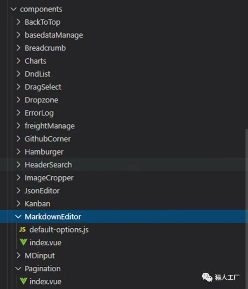
Task: Click the JS icon beside default-options.js
Action: point(23,230)
